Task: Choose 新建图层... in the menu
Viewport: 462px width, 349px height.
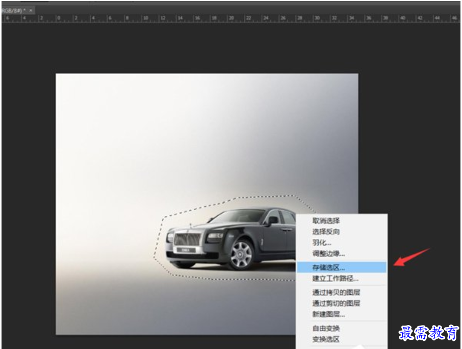Action: [342, 314]
